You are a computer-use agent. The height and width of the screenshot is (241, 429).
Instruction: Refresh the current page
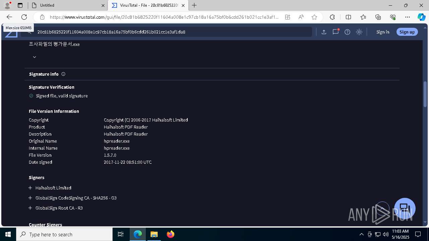pyautogui.click(x=24, y=17)
